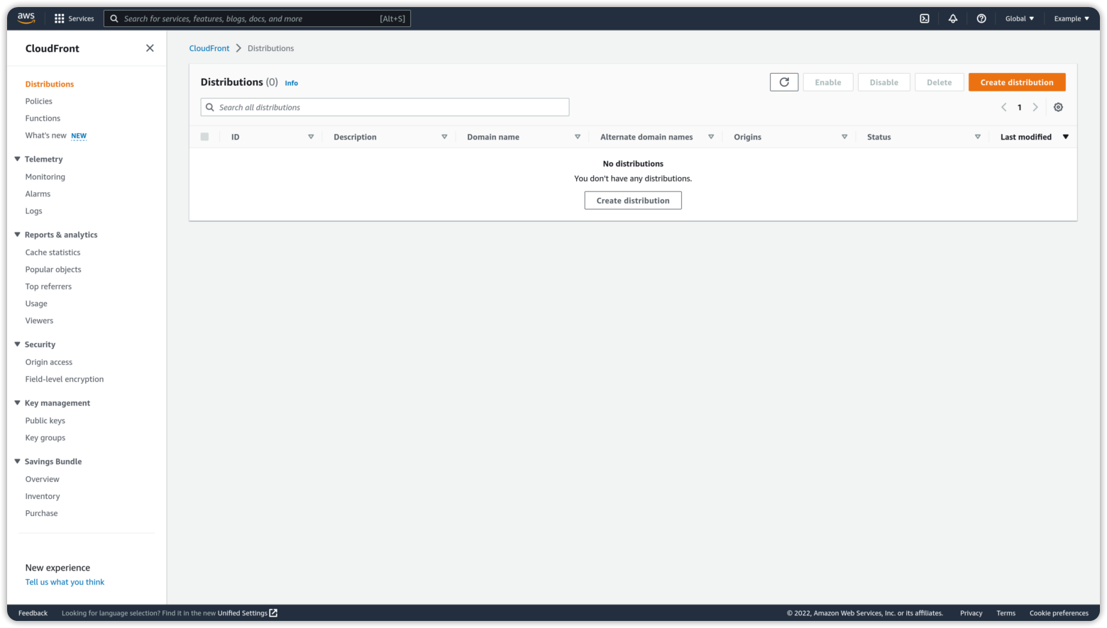Open Policies in the sidebar
The height and width of the screenshot is (628, 1107).
39,101
